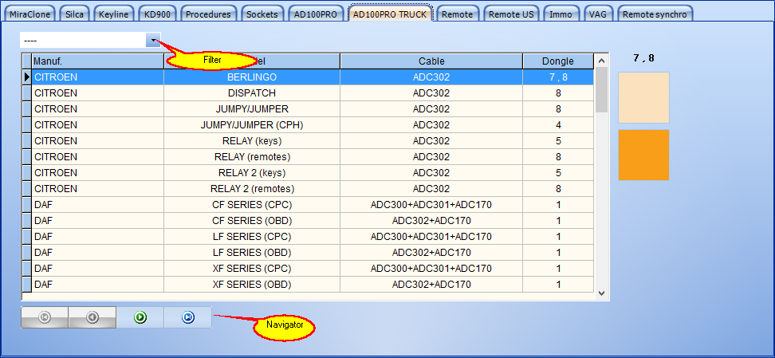Click the Dongle column header
Viewport: 775px width, 358px height.
click(x=558, y=61)
